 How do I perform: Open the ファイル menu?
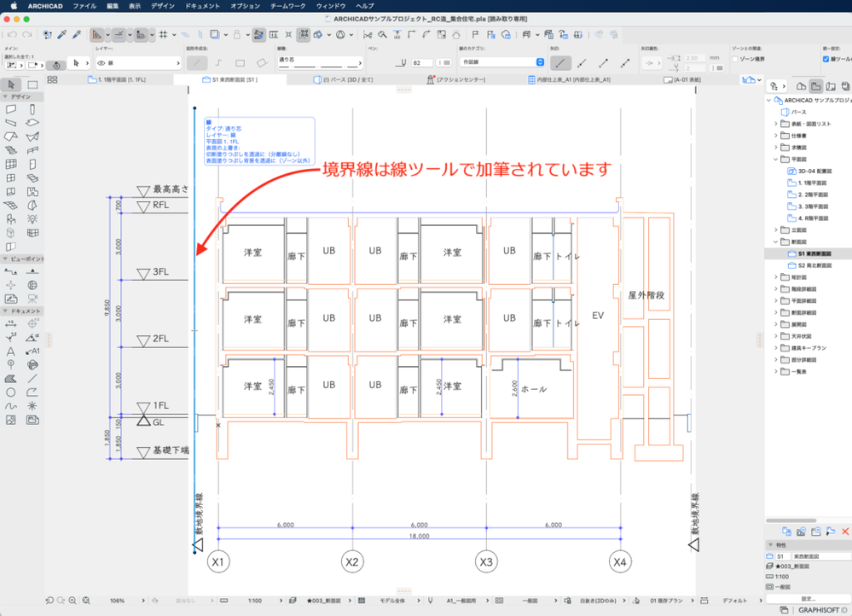tap(84, 6)
